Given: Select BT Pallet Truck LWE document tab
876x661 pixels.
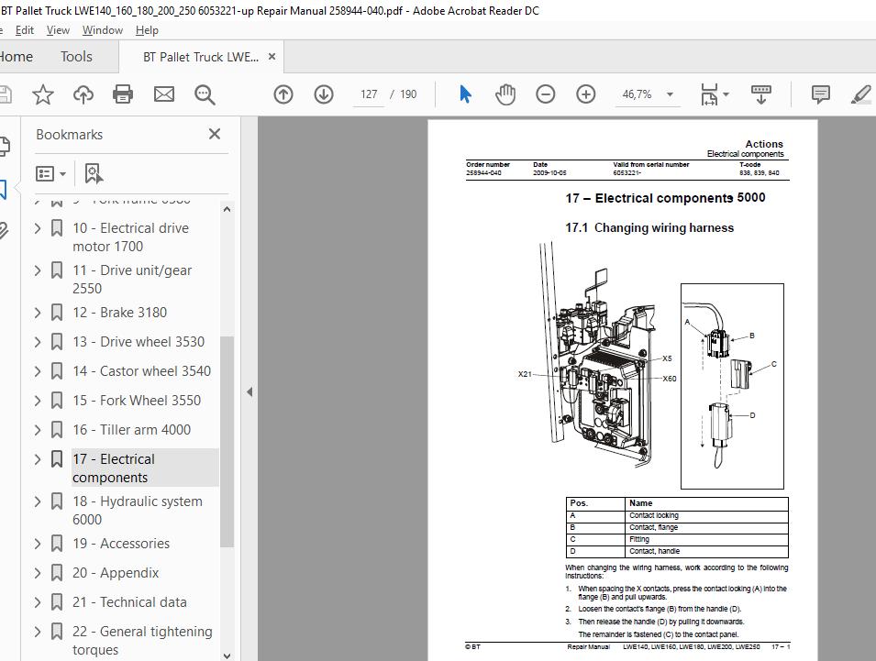Looking at the screenshot, I should tap(201, 57).
